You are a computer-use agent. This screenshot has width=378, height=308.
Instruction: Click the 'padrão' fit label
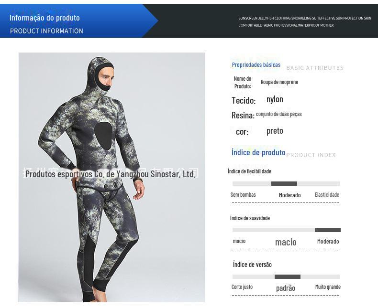286,288
